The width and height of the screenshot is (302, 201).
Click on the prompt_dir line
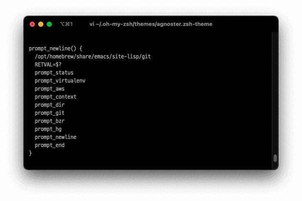pyautogui.click(x=50, y=105)
